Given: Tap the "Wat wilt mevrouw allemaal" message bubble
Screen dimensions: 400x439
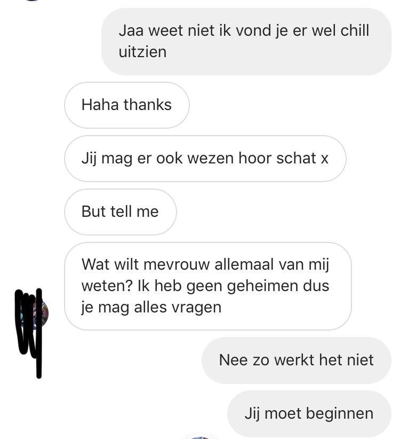Looking at the screenshot, I should 207,286.
